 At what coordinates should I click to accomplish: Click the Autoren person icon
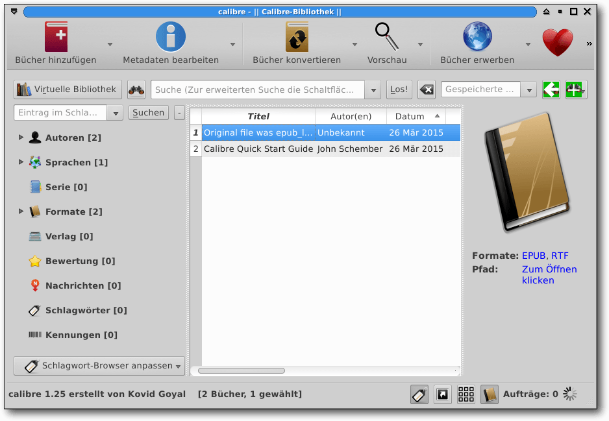click(35, 138)
